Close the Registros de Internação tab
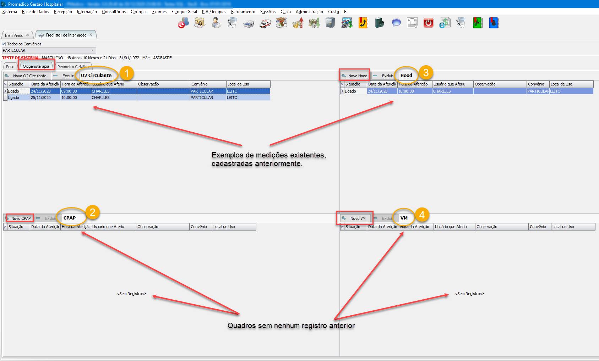The image size is (599, 361). [x=91, y=35]
